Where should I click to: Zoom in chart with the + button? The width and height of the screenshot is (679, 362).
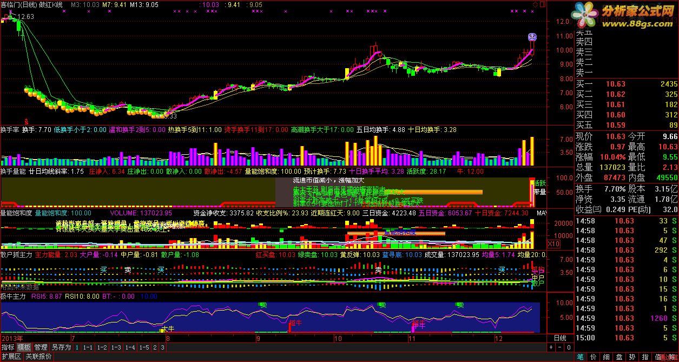coord(551,347)
